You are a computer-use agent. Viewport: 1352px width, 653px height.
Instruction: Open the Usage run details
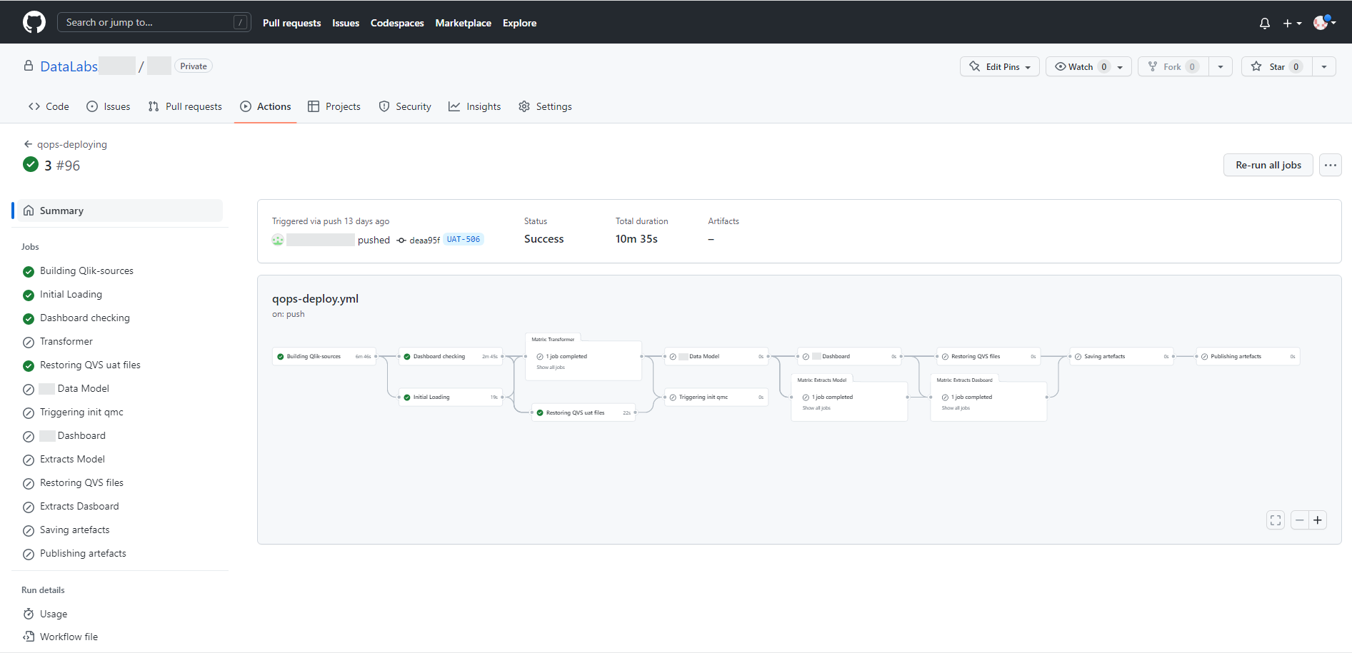click(x=54, y=614)
